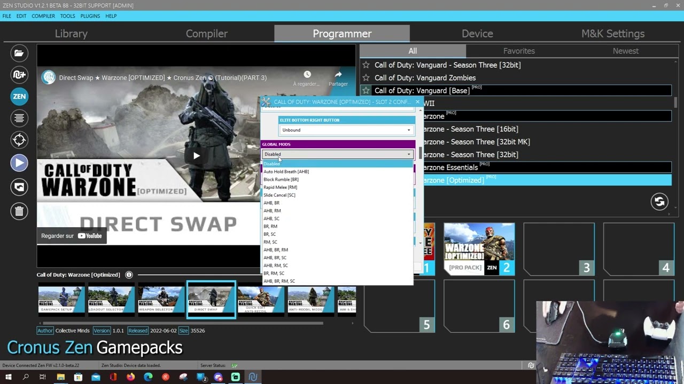This screenshot has width=684, height=384.
Task: Show the Newest gamepack list
Action: pyautogui.click(x=626, y=51)
